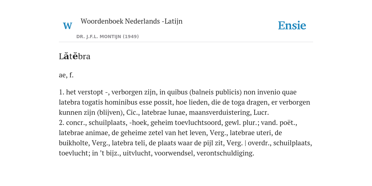
Task: Click the word 'verontschuldiging' at the end
Action: [x=225, y=153]
